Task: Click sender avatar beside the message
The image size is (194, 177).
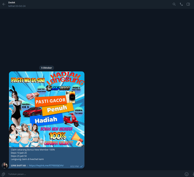Action: click(5, 165)
